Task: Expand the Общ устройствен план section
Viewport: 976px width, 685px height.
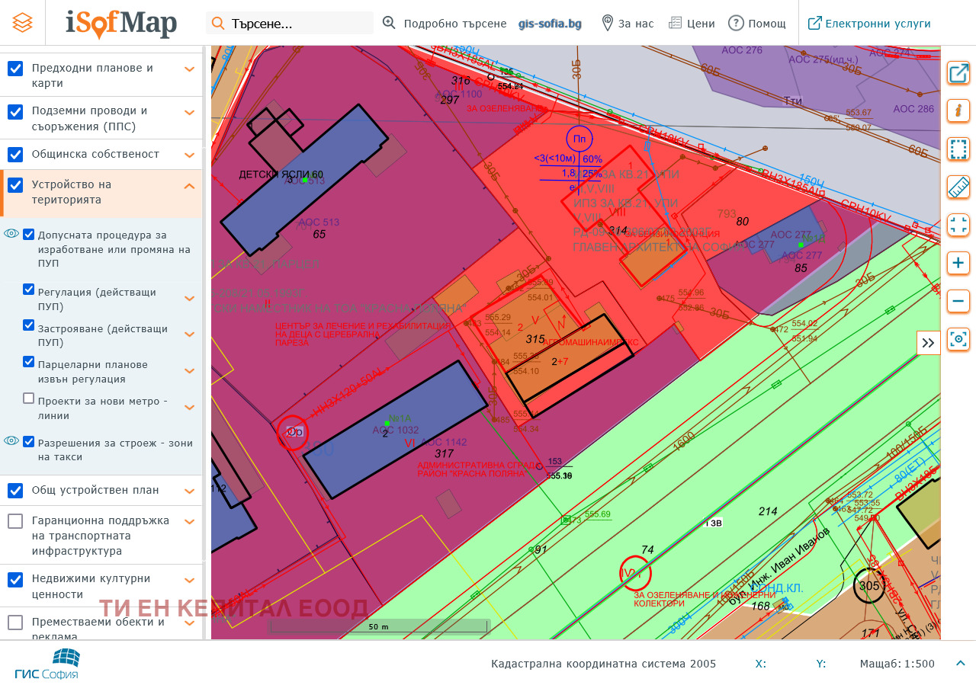Action: click(189, 491)
